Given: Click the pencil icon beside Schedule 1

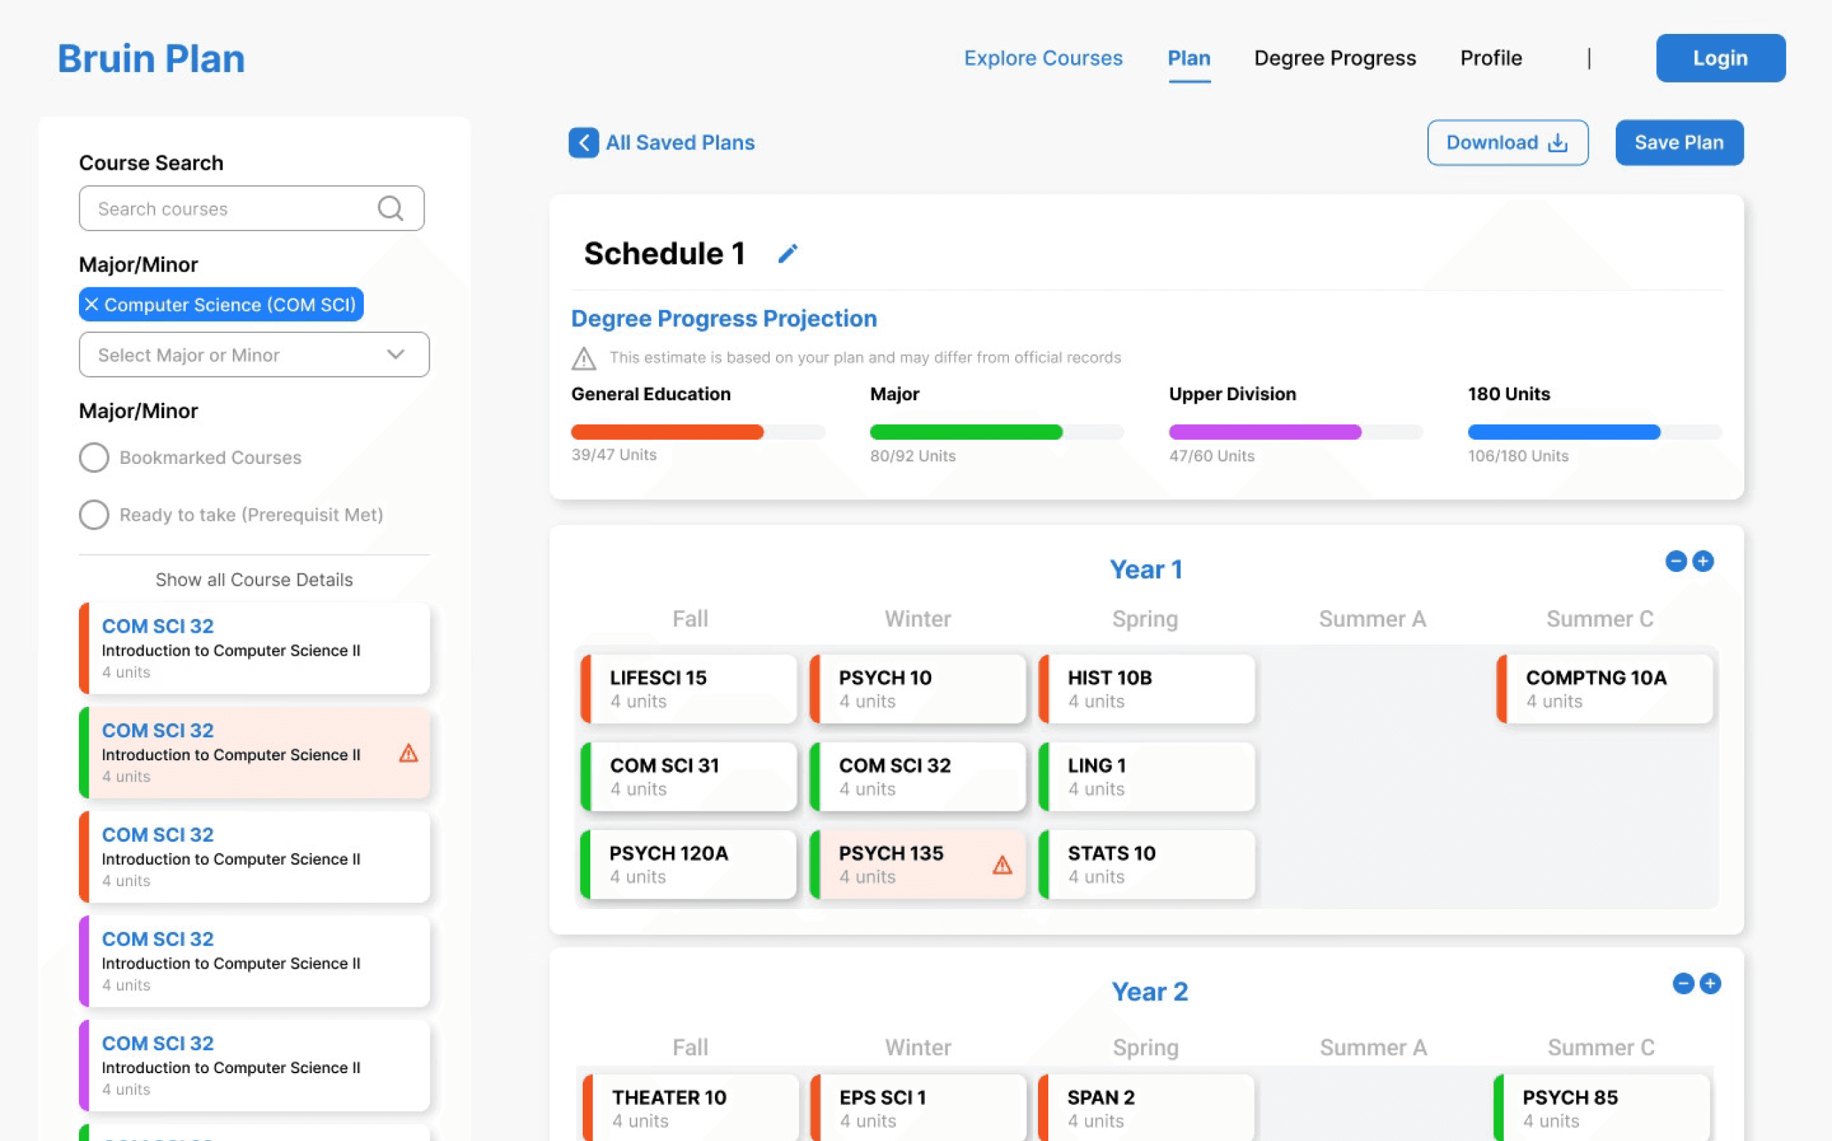Looking at the screenshot, I should click(788, 253).
